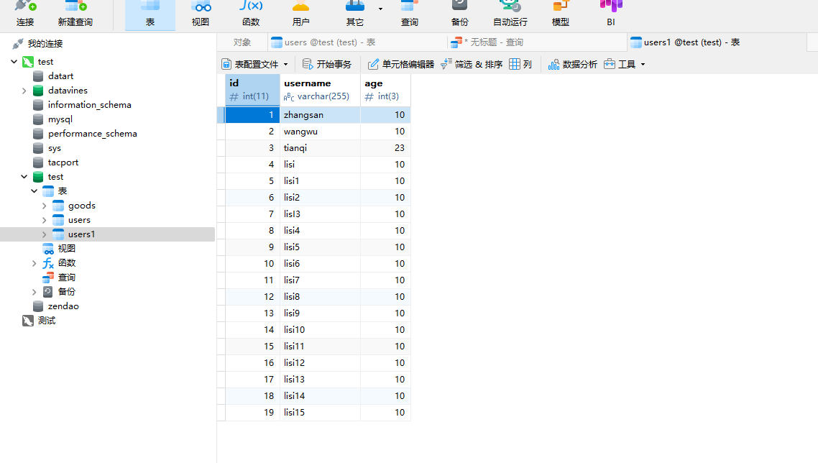This screenshot has height=463, width=818.
Task: Select the zendao database in tree
Action: 63,306
